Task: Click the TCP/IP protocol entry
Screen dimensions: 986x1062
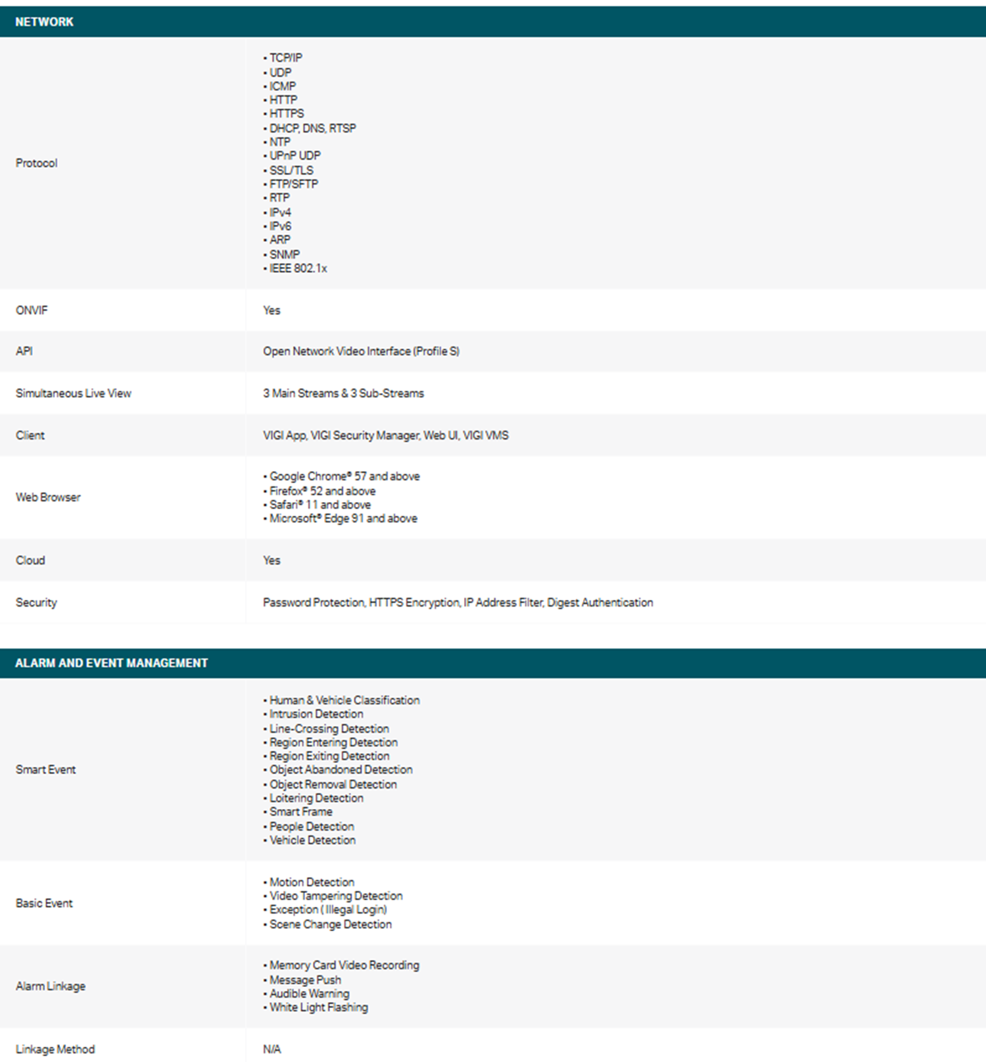Action: click(286, 58)
